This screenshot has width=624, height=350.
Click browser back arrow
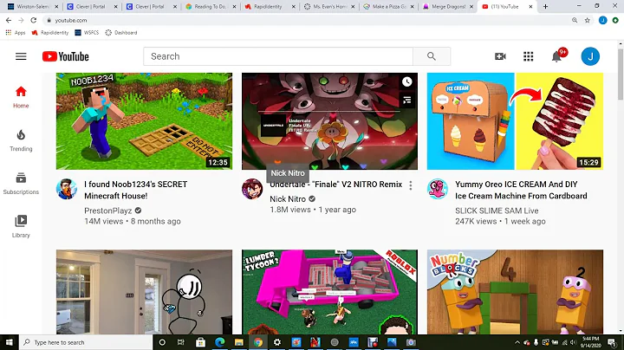(9, 20)
